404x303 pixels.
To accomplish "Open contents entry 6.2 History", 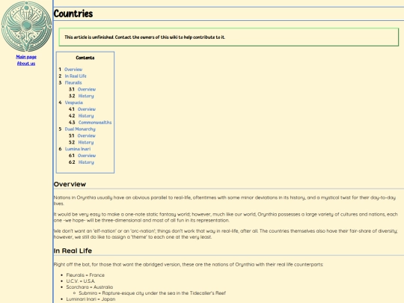I will coord(86,162).
